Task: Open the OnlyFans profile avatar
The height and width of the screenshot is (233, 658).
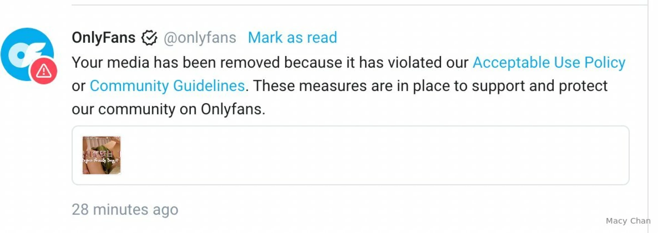Action: click(25, 51)
